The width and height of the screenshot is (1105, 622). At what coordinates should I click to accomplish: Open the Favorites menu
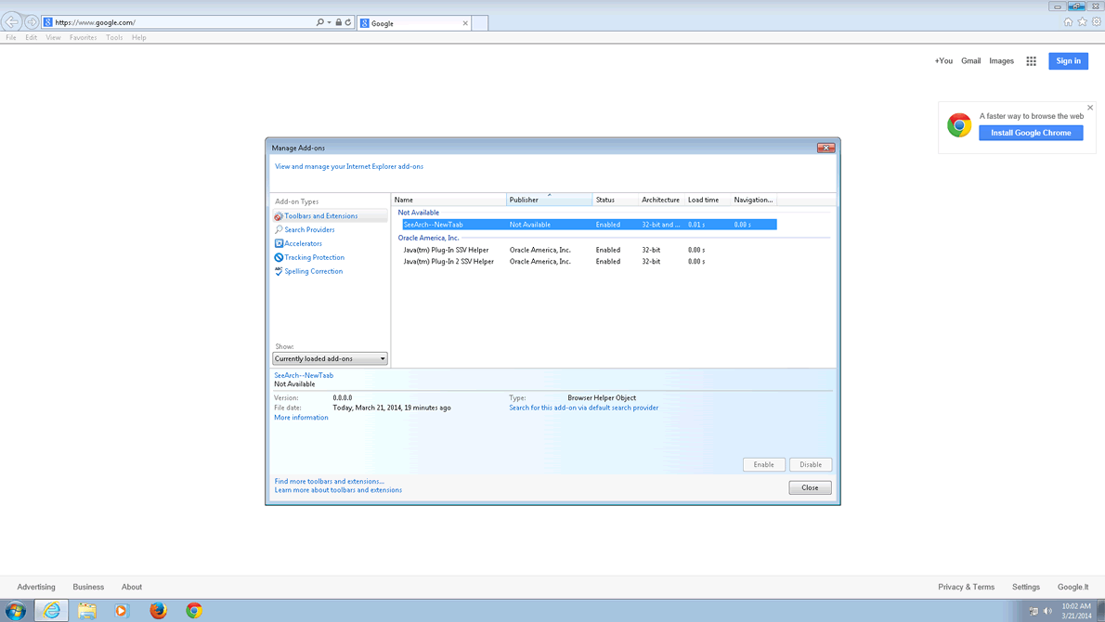pos(83,38)
